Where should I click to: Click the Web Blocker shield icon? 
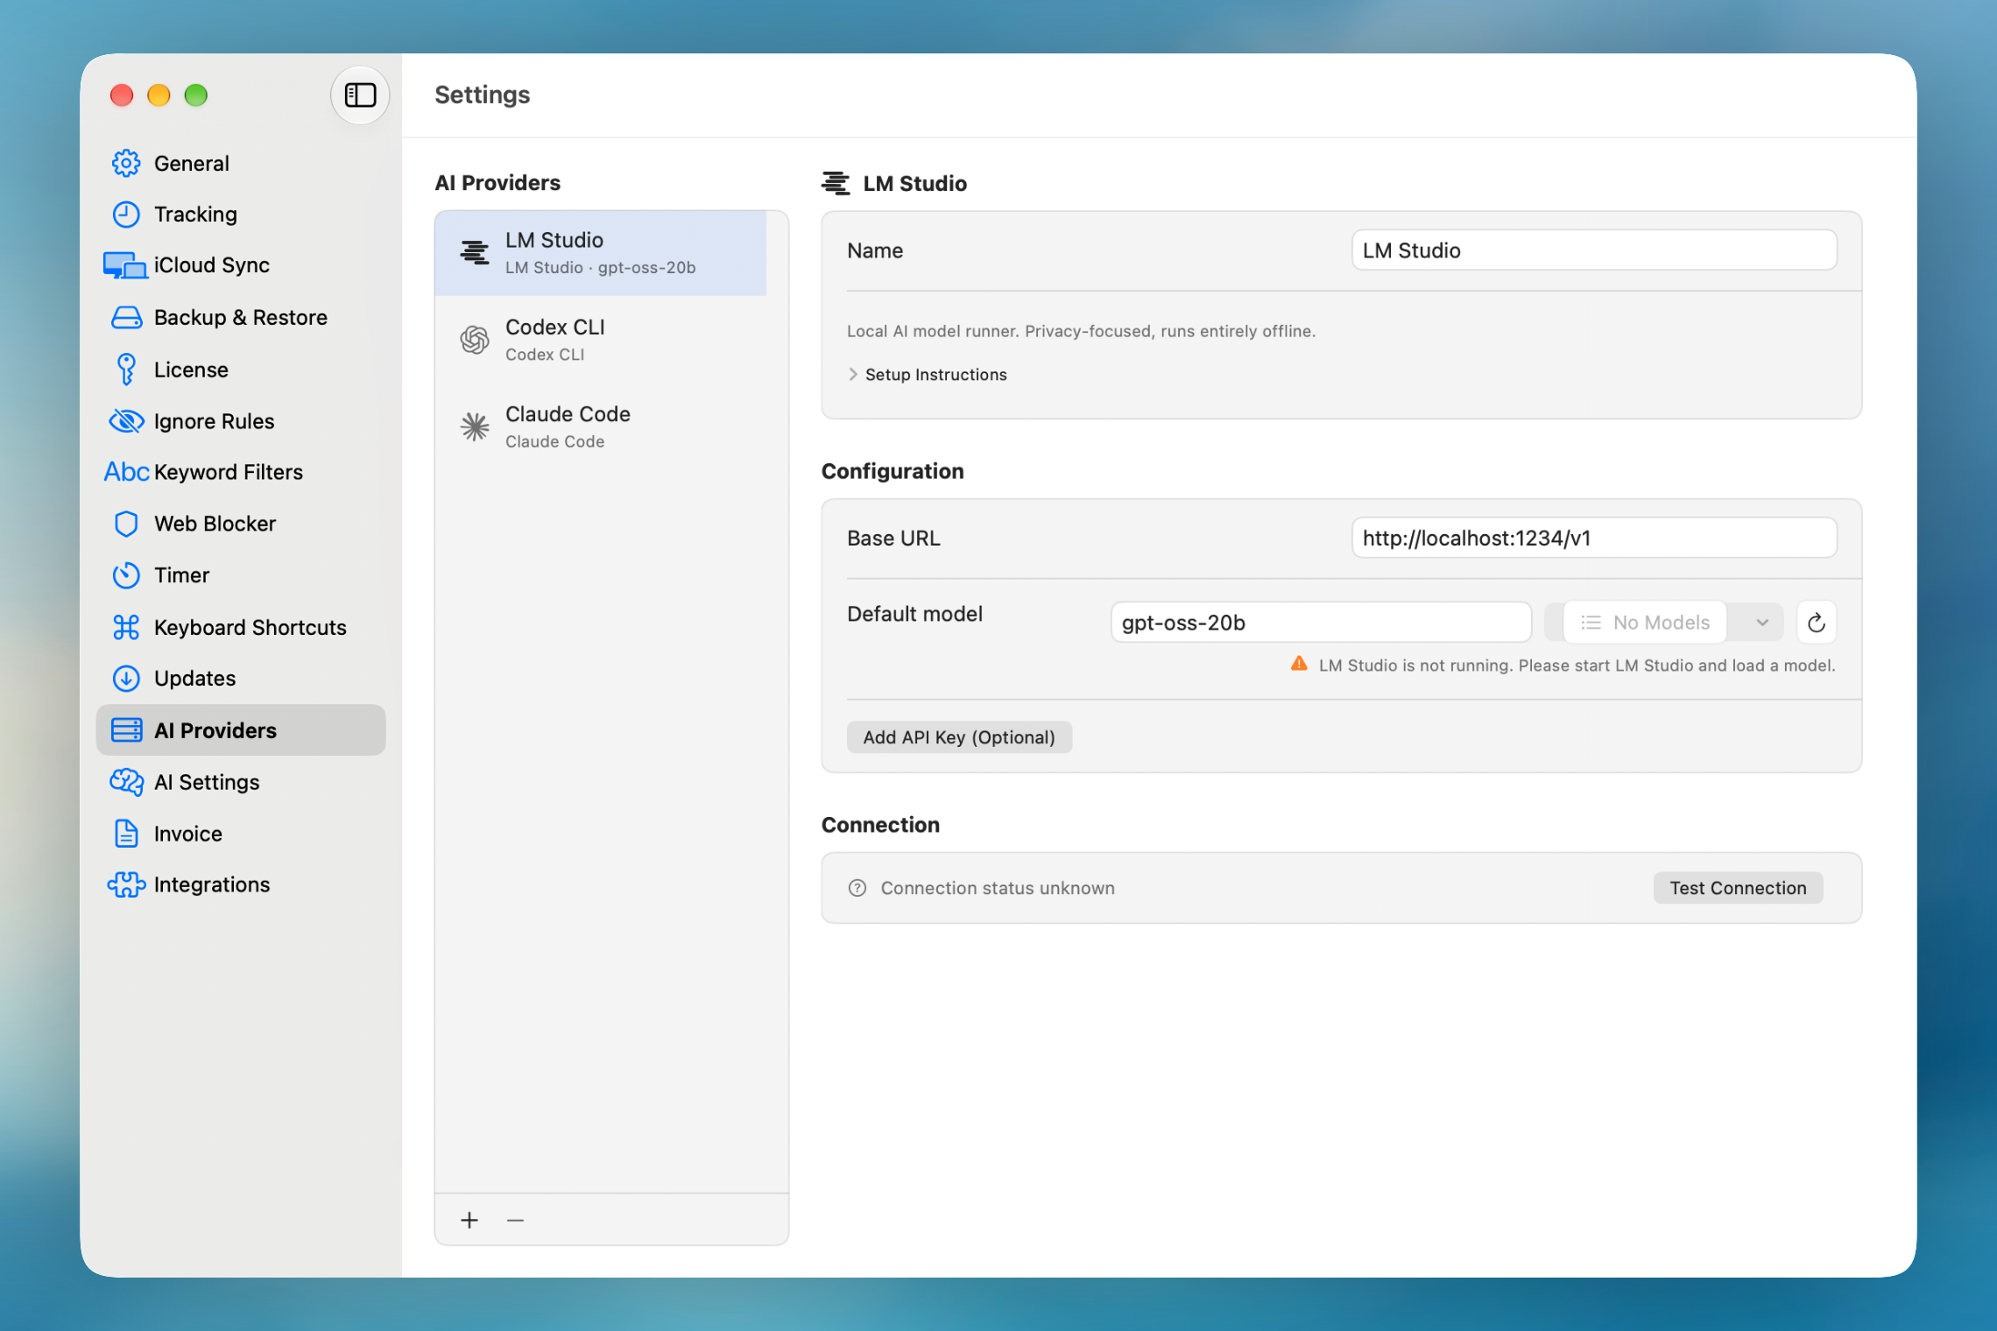(126, 524)
